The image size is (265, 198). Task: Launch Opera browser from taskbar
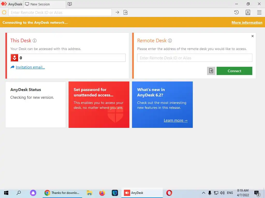coord(169,193)
